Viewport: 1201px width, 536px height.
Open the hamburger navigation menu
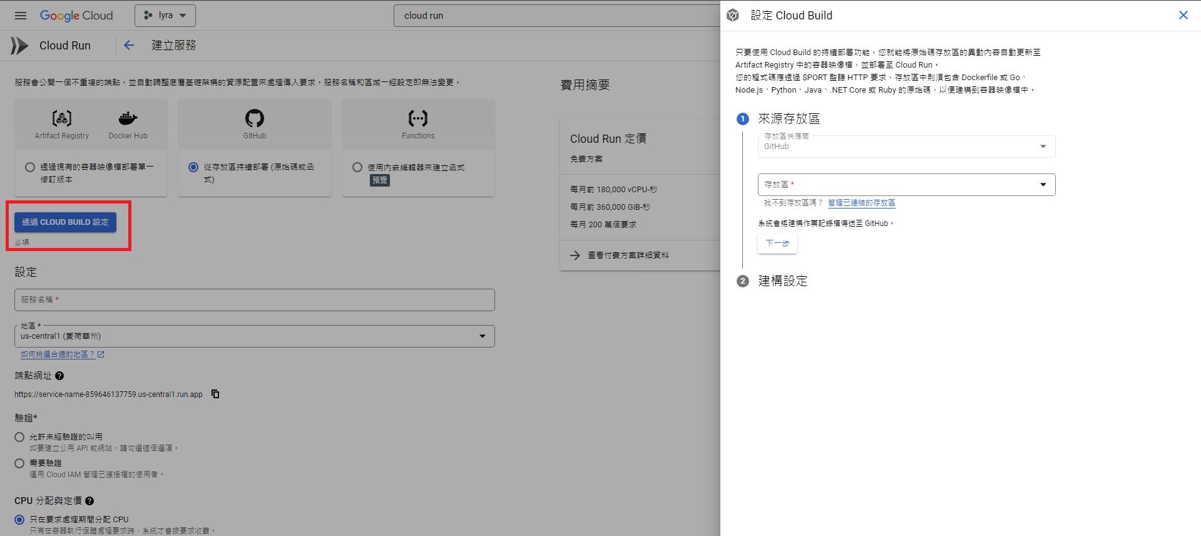[x=21, y=16]
